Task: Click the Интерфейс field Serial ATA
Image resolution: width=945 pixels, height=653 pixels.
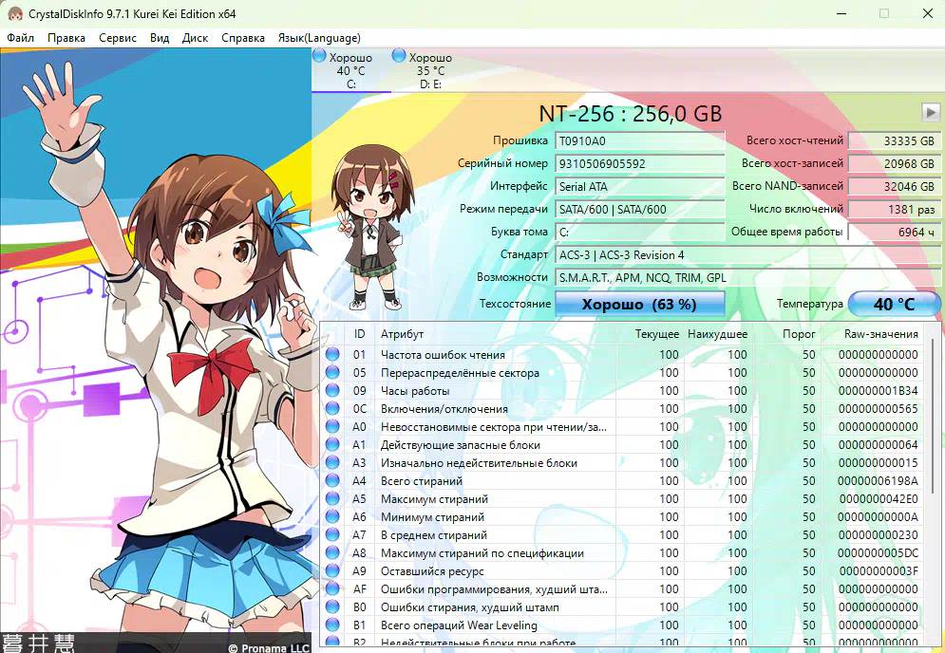Action: (x=639, y=187)
